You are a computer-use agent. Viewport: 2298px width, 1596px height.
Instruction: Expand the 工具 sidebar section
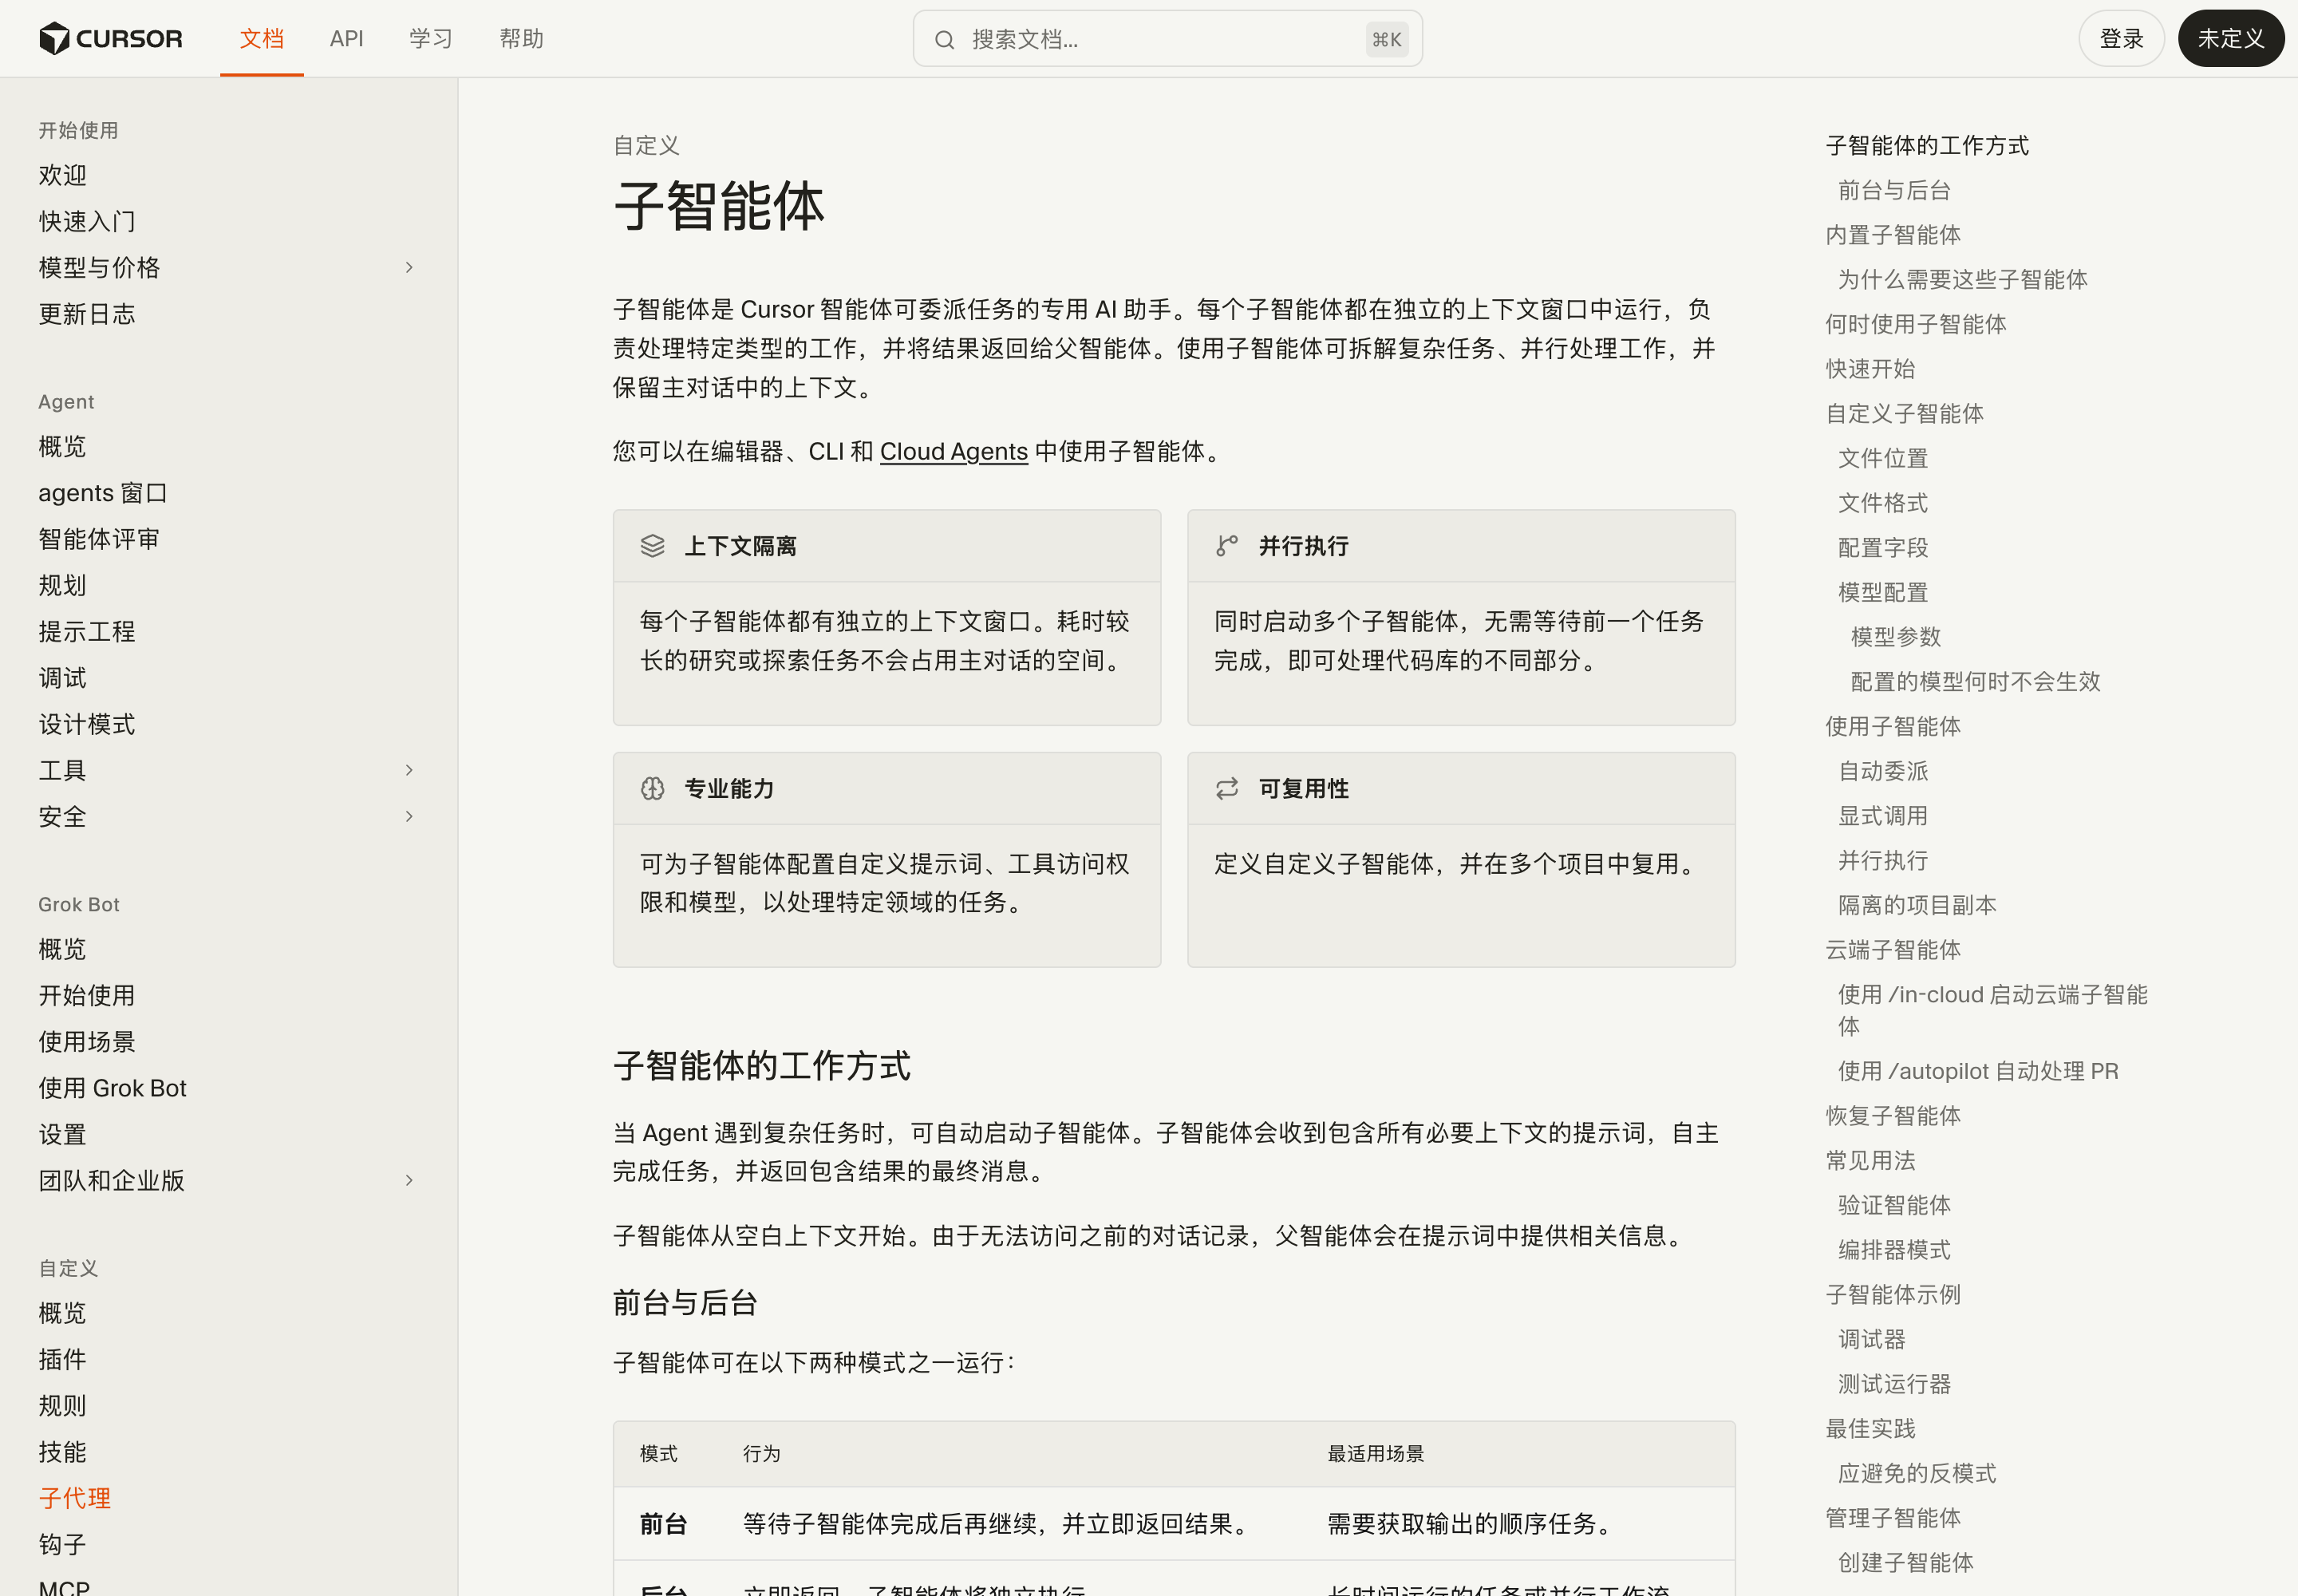pyautogui.click(x=409, y=770)
